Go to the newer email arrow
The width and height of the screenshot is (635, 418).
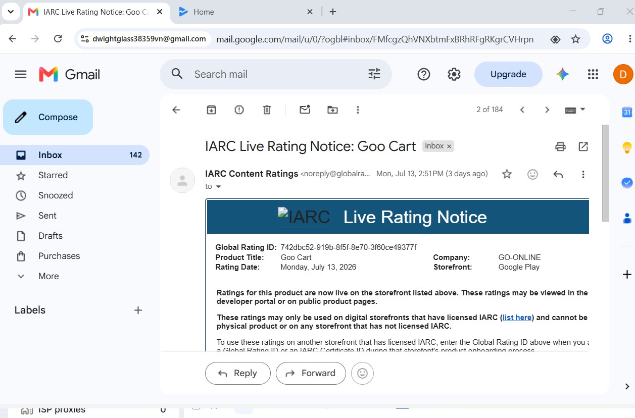[x=522, y=110]
